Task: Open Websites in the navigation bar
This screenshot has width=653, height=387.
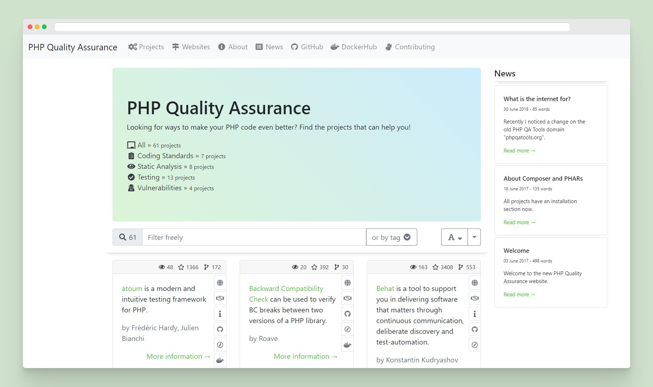Action: (x=191, y=47)
